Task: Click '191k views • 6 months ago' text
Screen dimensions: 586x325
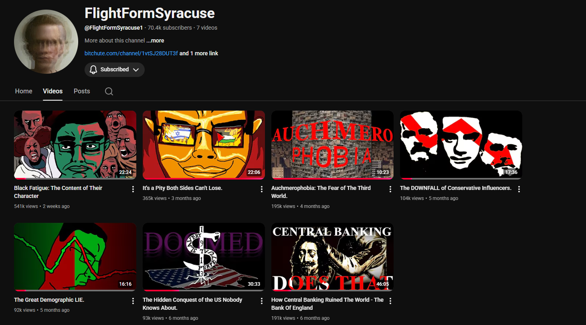Action: pyautogui.click(x=300, y=318)
